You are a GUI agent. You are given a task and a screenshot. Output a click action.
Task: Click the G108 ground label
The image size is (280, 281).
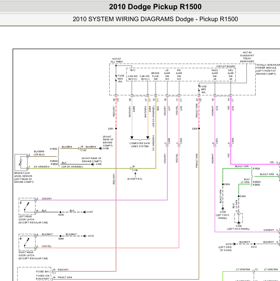click(106, 148)
